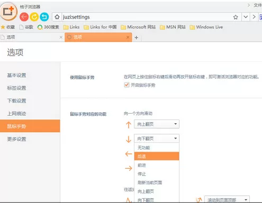
Task: Switch to the first 选项 tab
Action: click(32, 37)
